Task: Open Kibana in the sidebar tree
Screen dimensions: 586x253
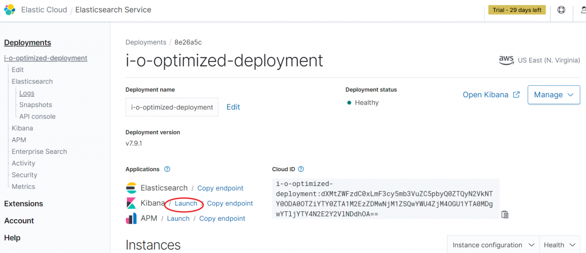Action: click(x=22, y=128)
